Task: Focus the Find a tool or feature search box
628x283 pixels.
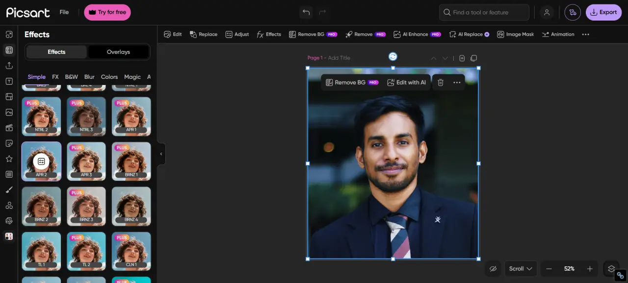Action: [x=484, y=12]
